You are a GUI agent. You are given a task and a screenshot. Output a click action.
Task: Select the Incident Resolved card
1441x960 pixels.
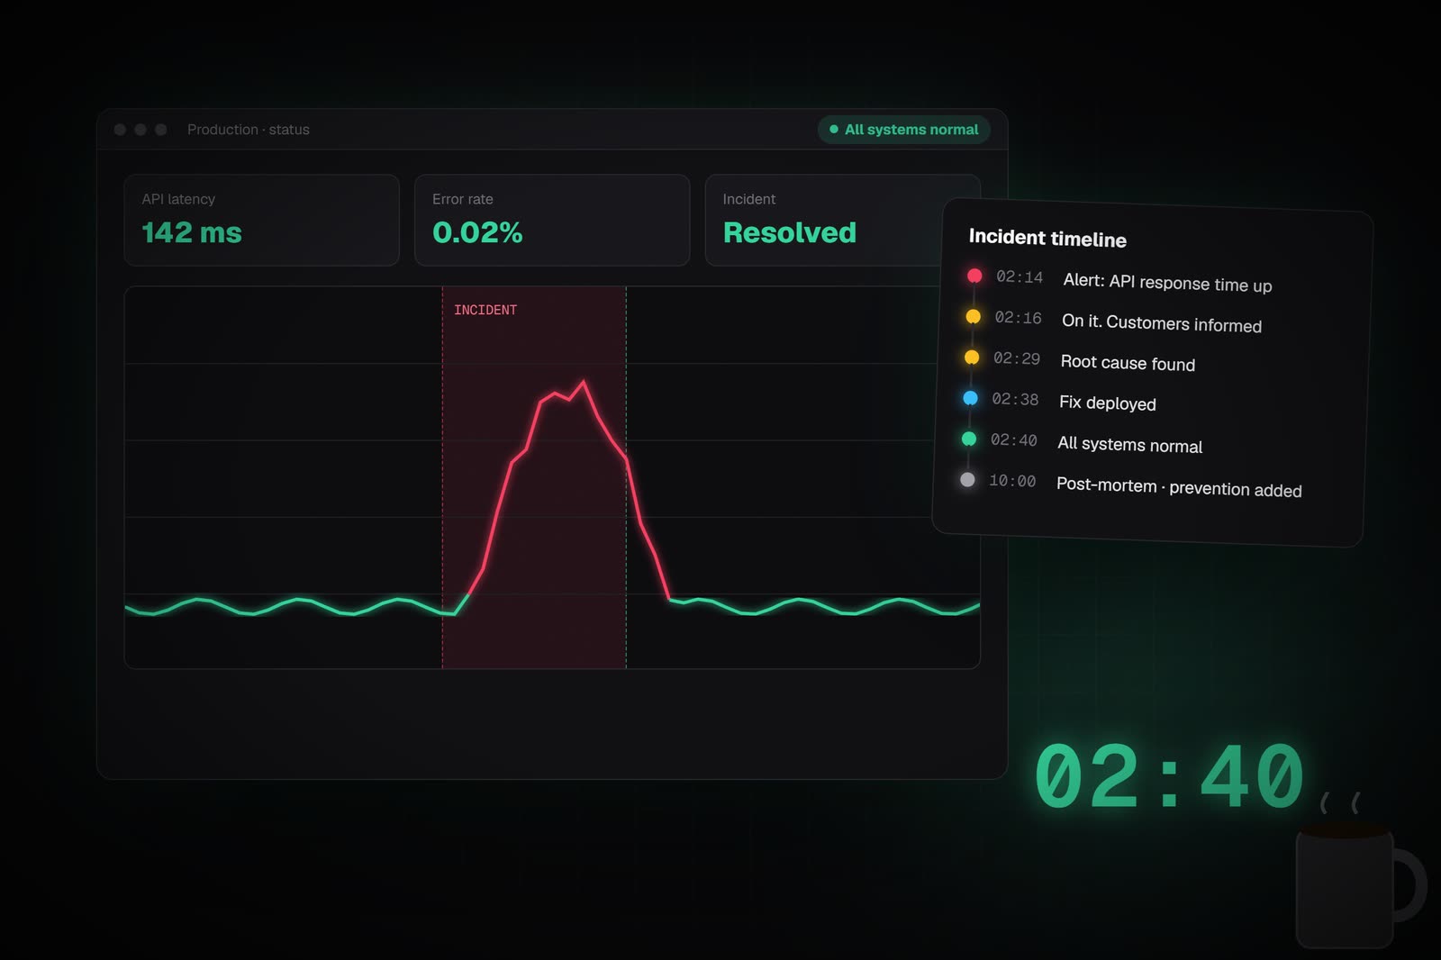(826, 220)
